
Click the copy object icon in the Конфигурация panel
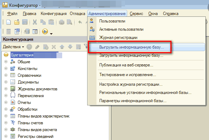(x=46, y=47)
